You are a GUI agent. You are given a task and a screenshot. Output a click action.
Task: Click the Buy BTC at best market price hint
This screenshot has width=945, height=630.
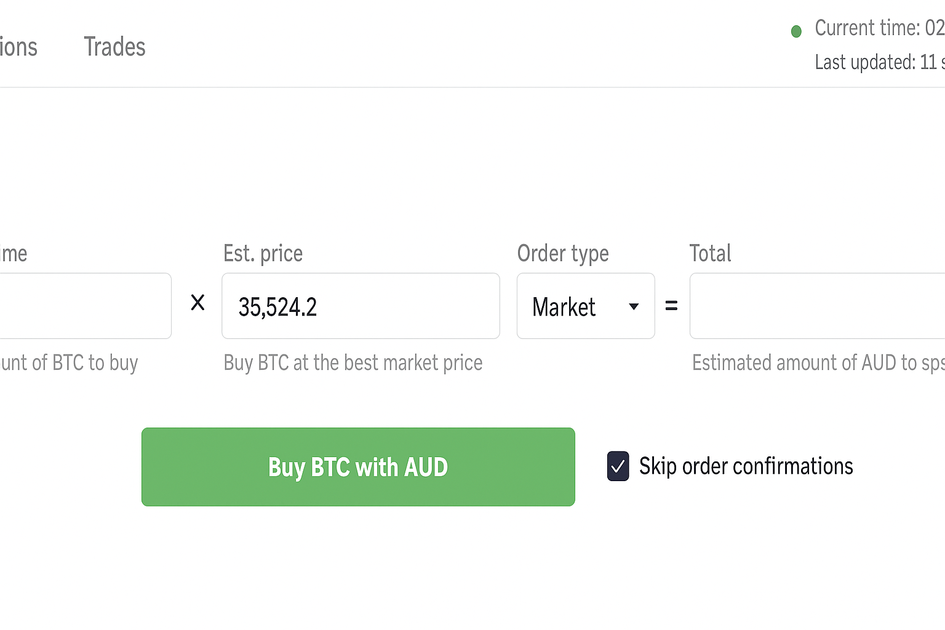[x=353, y=362]
